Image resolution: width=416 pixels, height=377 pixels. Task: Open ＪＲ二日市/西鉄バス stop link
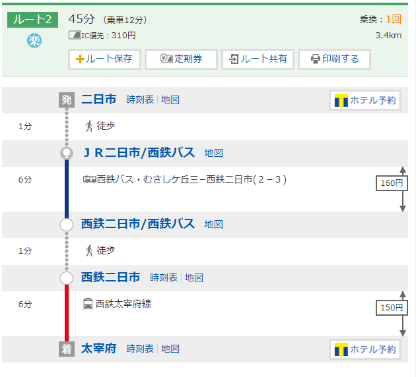coord(139,153)
